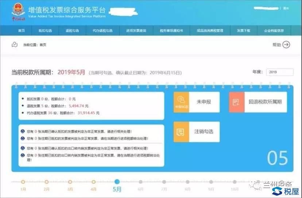Open the 企业档案信息 navigation tab
Viewport: 302px width, 198px height.
[x=274, y=31]
